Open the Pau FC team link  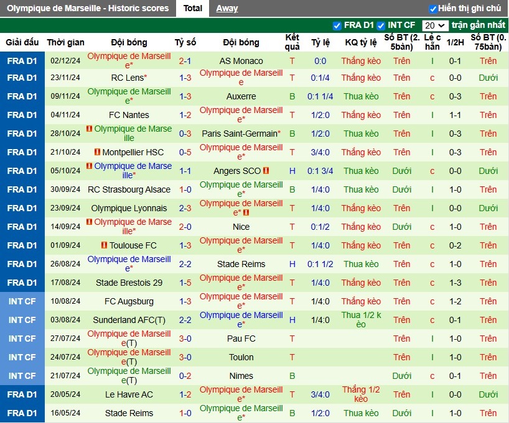pyautogui.click(x=241, y=339)
